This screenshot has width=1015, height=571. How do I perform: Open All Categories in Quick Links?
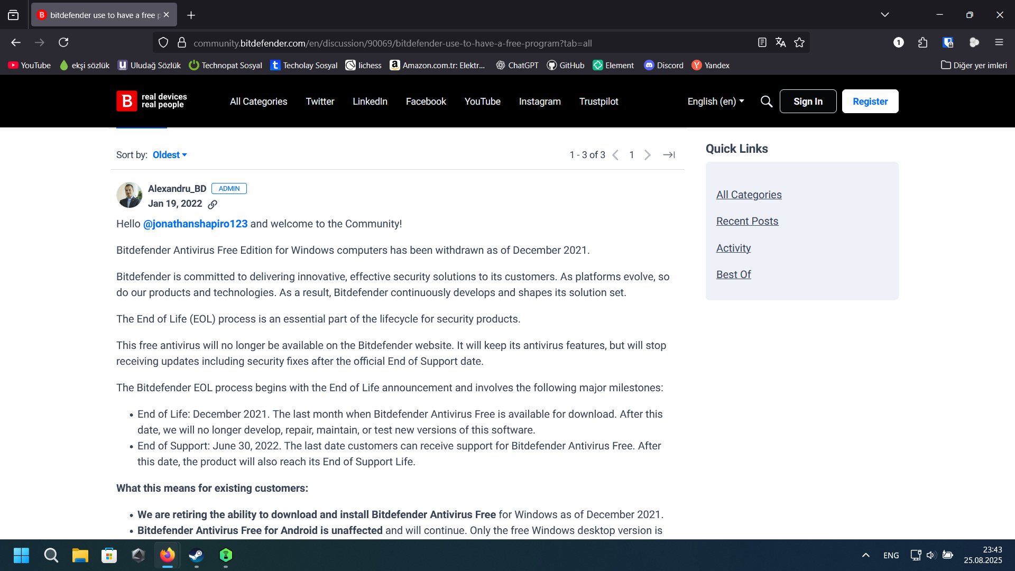(x=749, y=195)
